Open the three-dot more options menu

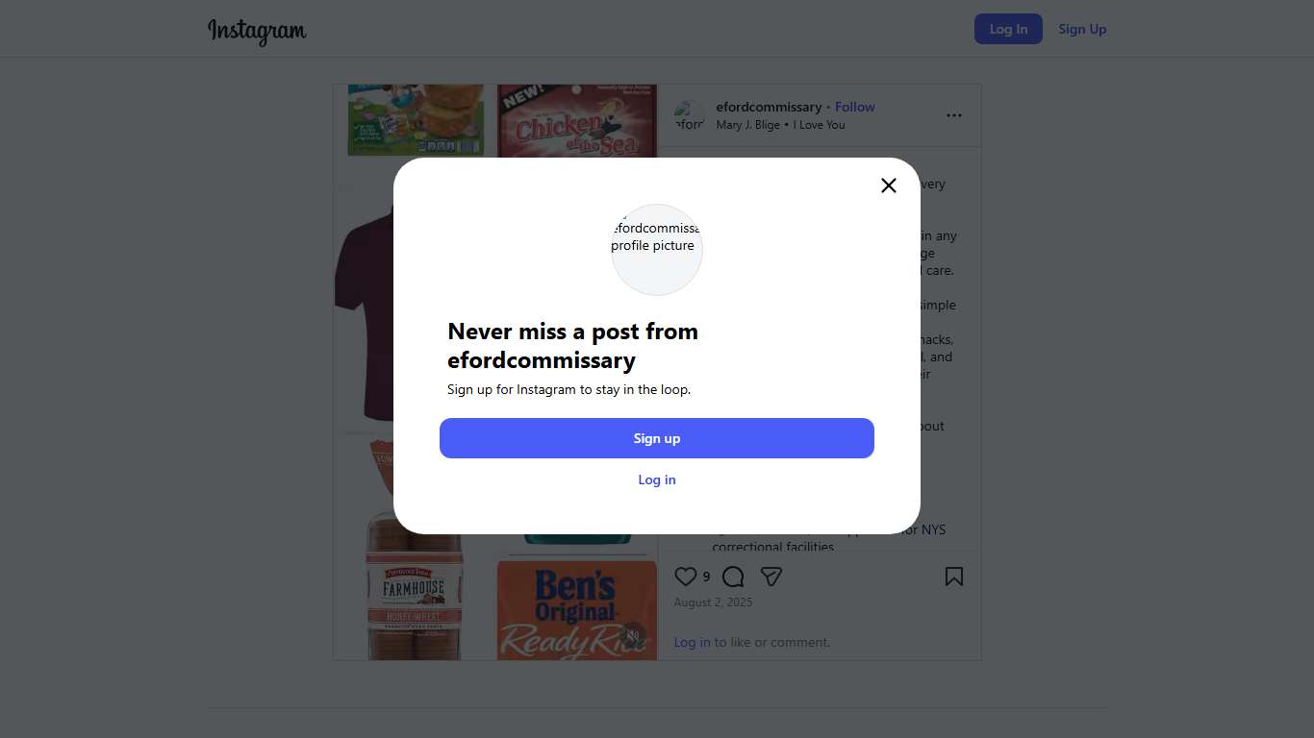point(953,115)
